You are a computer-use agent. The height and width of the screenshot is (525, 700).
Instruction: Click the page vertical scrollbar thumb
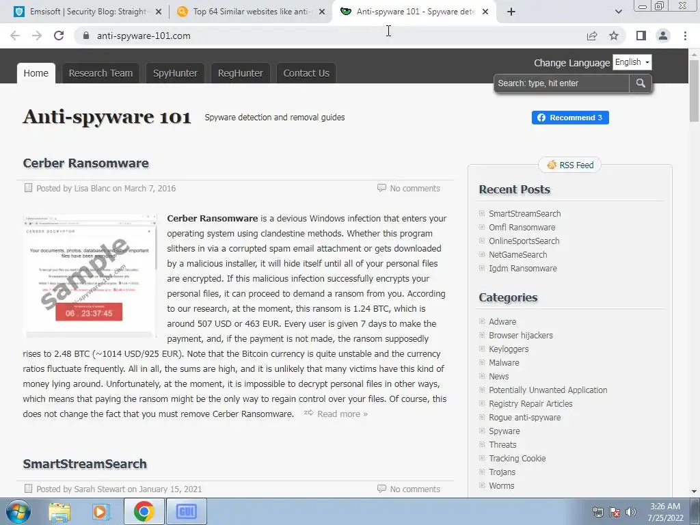(x=694, y=90)
